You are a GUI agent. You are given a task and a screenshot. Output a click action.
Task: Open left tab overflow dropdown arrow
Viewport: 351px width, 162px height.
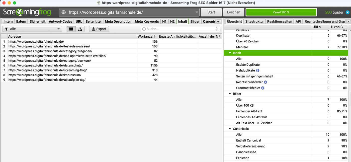click(x=218, y=22)
